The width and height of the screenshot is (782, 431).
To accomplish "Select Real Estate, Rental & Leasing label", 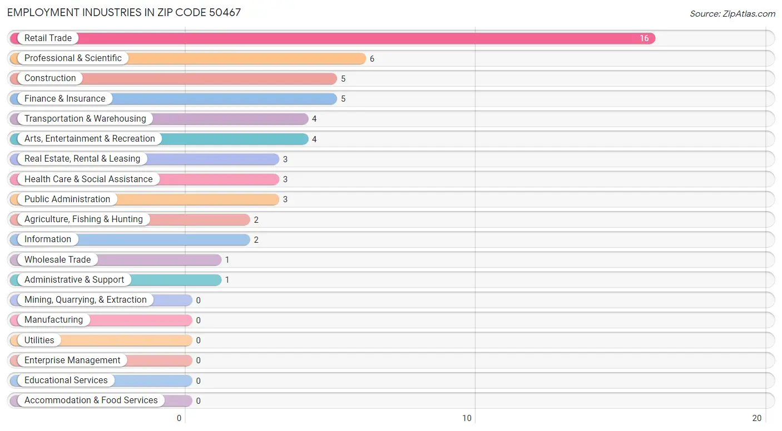I will [x=82, y=159].
